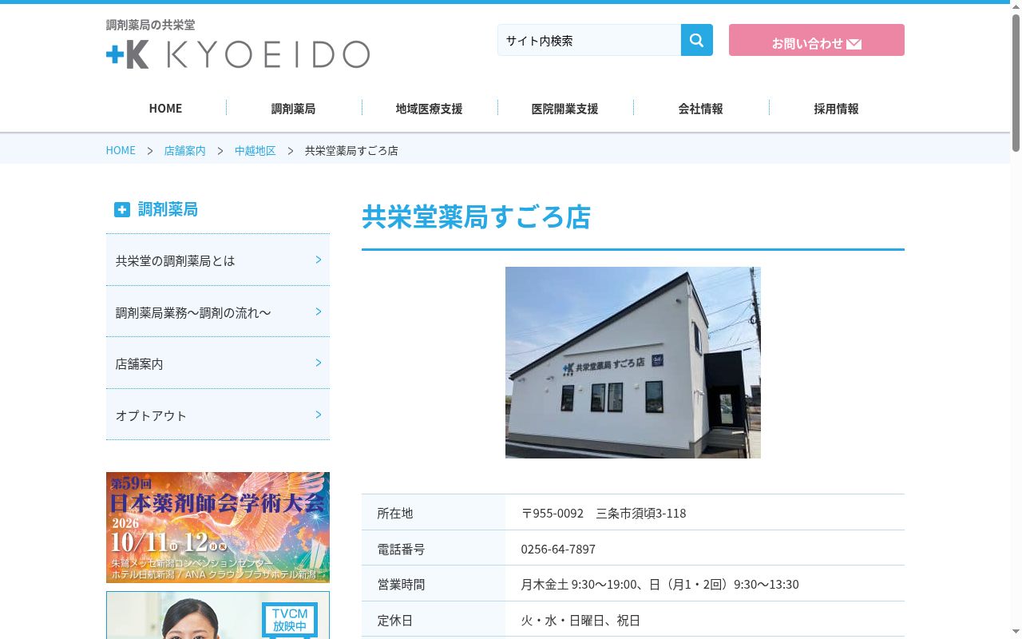Click the 電話番号 label cell
This screenshot has height=639, width=1022.
(x=434, y=549)
